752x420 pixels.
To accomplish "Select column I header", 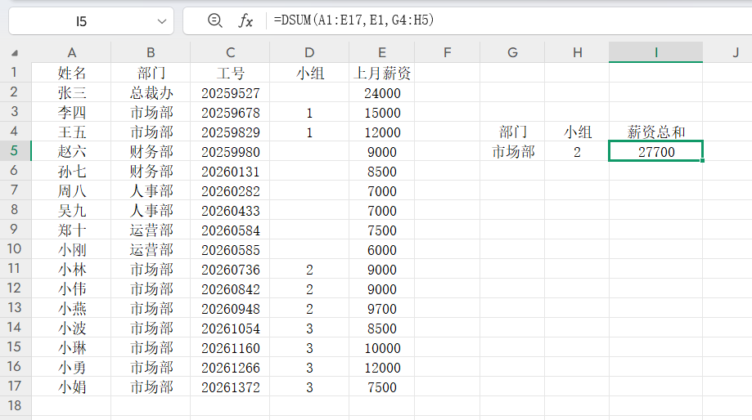I will [655, 53].
